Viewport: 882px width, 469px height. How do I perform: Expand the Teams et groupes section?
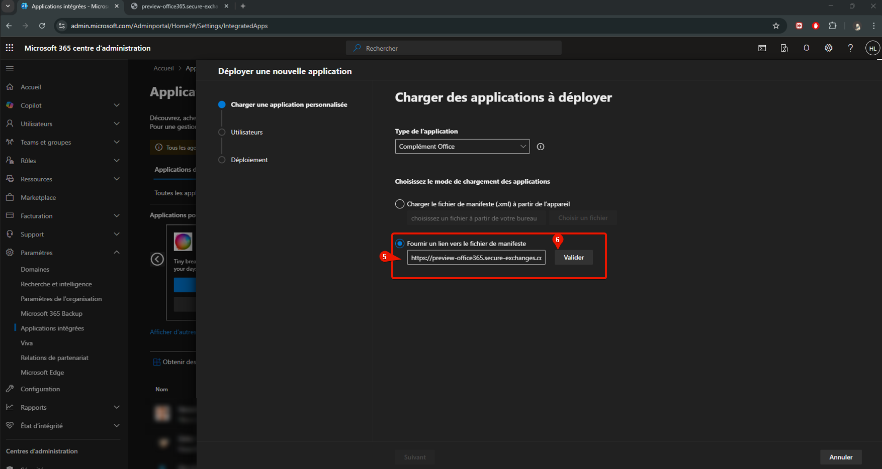117,142
